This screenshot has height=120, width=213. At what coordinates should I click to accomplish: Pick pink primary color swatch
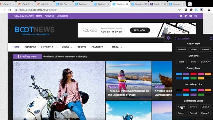click(x=201, y=74)
